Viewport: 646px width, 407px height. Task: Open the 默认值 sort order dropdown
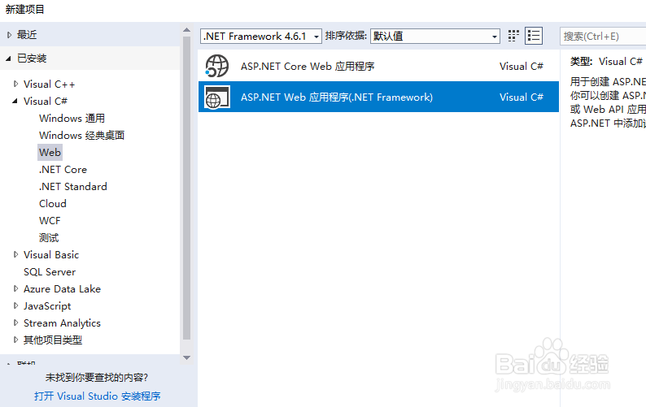tap(435, 37)
